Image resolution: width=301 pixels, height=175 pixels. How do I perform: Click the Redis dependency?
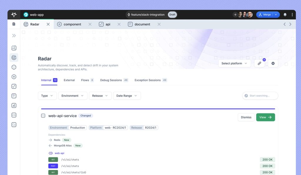click(57, 140)
